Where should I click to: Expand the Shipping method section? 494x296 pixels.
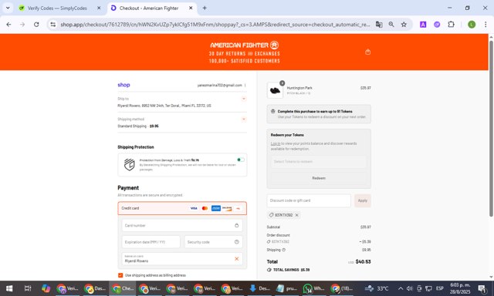pos(244,119)
